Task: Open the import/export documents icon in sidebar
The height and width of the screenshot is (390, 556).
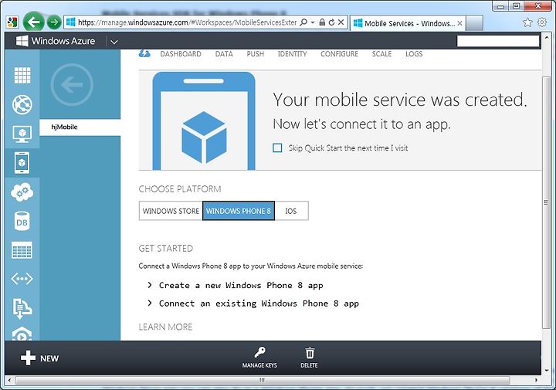Action: click(x=22, y=307)
